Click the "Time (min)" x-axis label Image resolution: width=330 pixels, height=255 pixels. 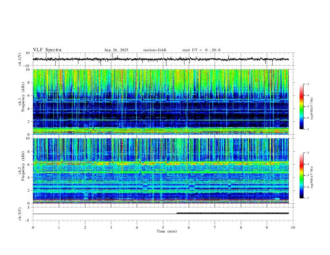tap(167, 231)
